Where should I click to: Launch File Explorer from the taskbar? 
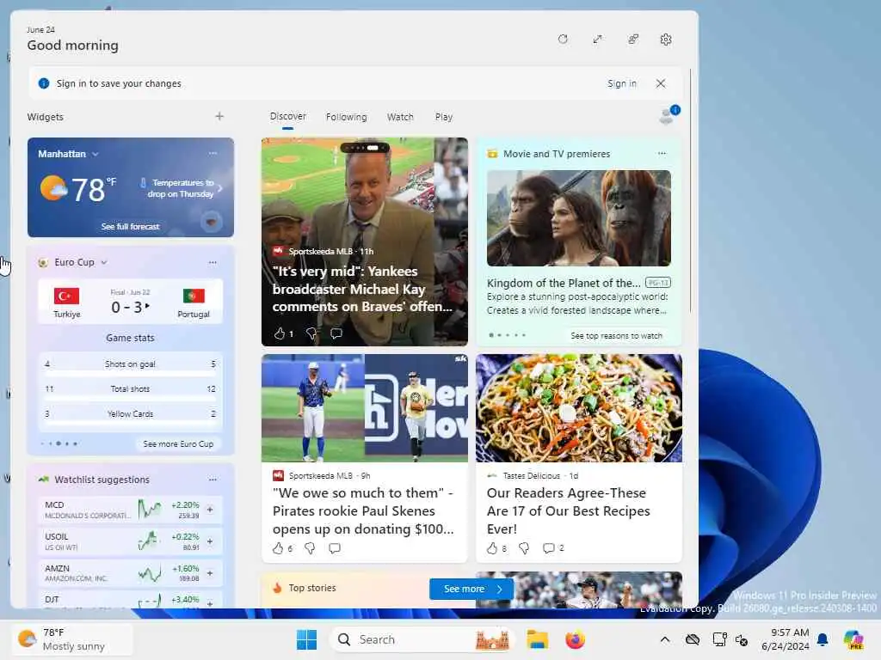(x=537, y=639)
